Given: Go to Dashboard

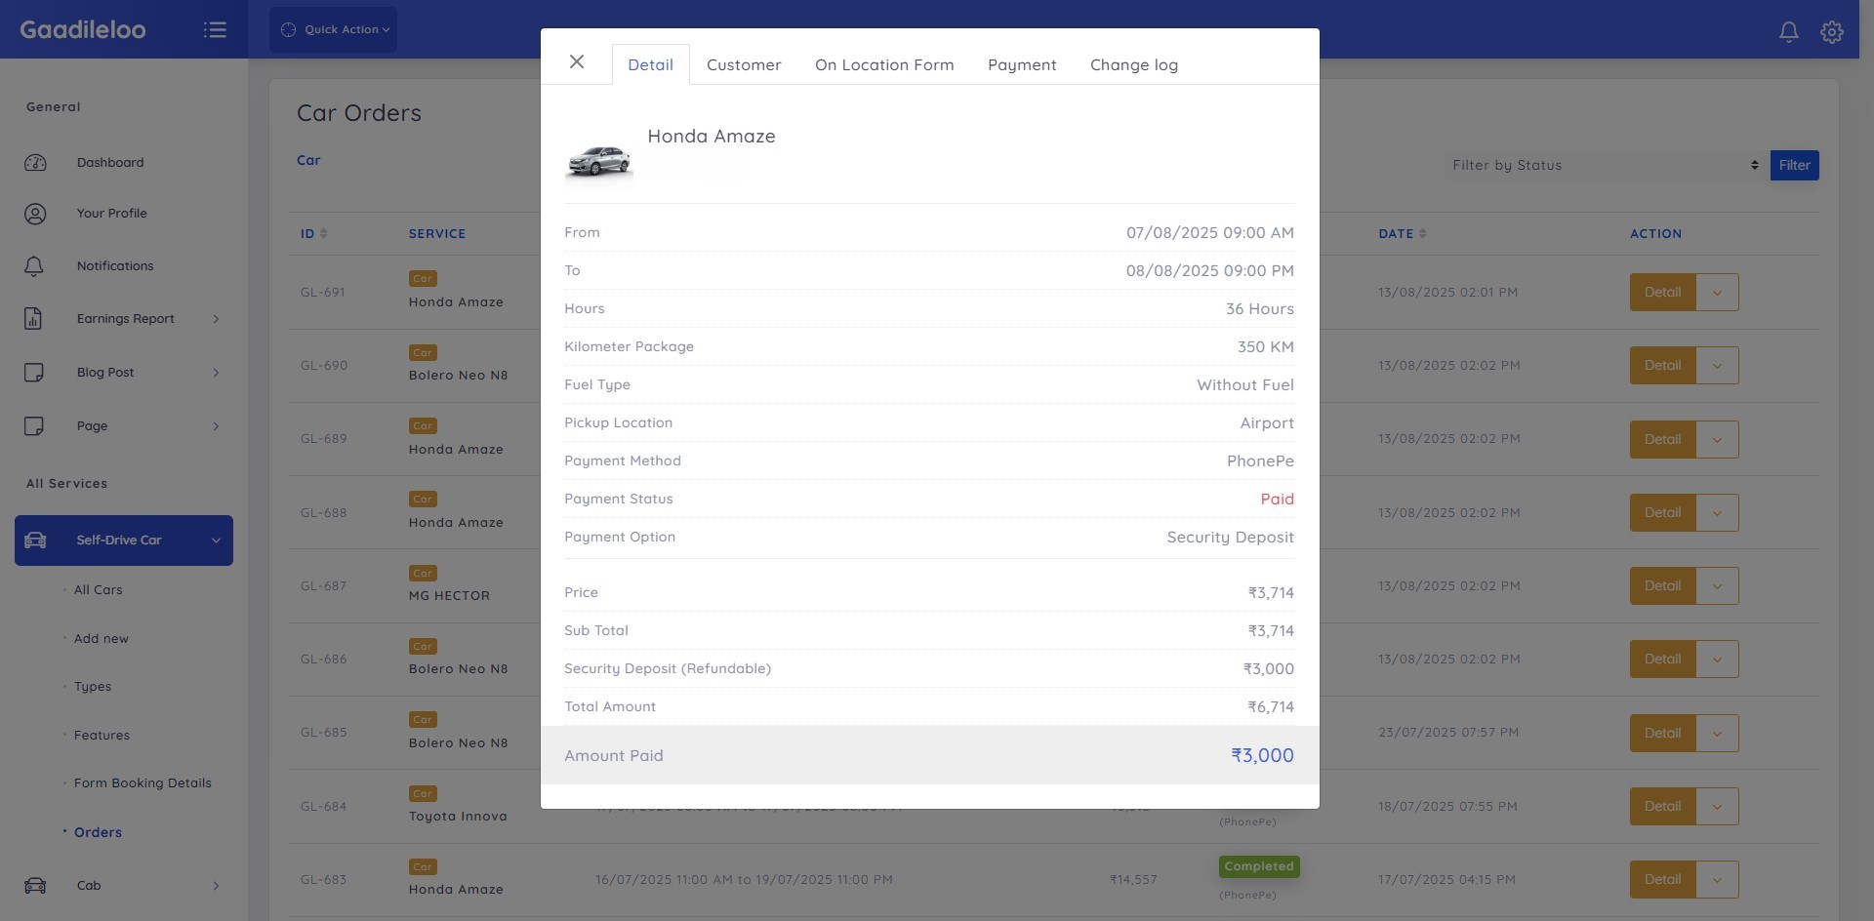Looking at the screenshot, I should [x=110, y=163].
